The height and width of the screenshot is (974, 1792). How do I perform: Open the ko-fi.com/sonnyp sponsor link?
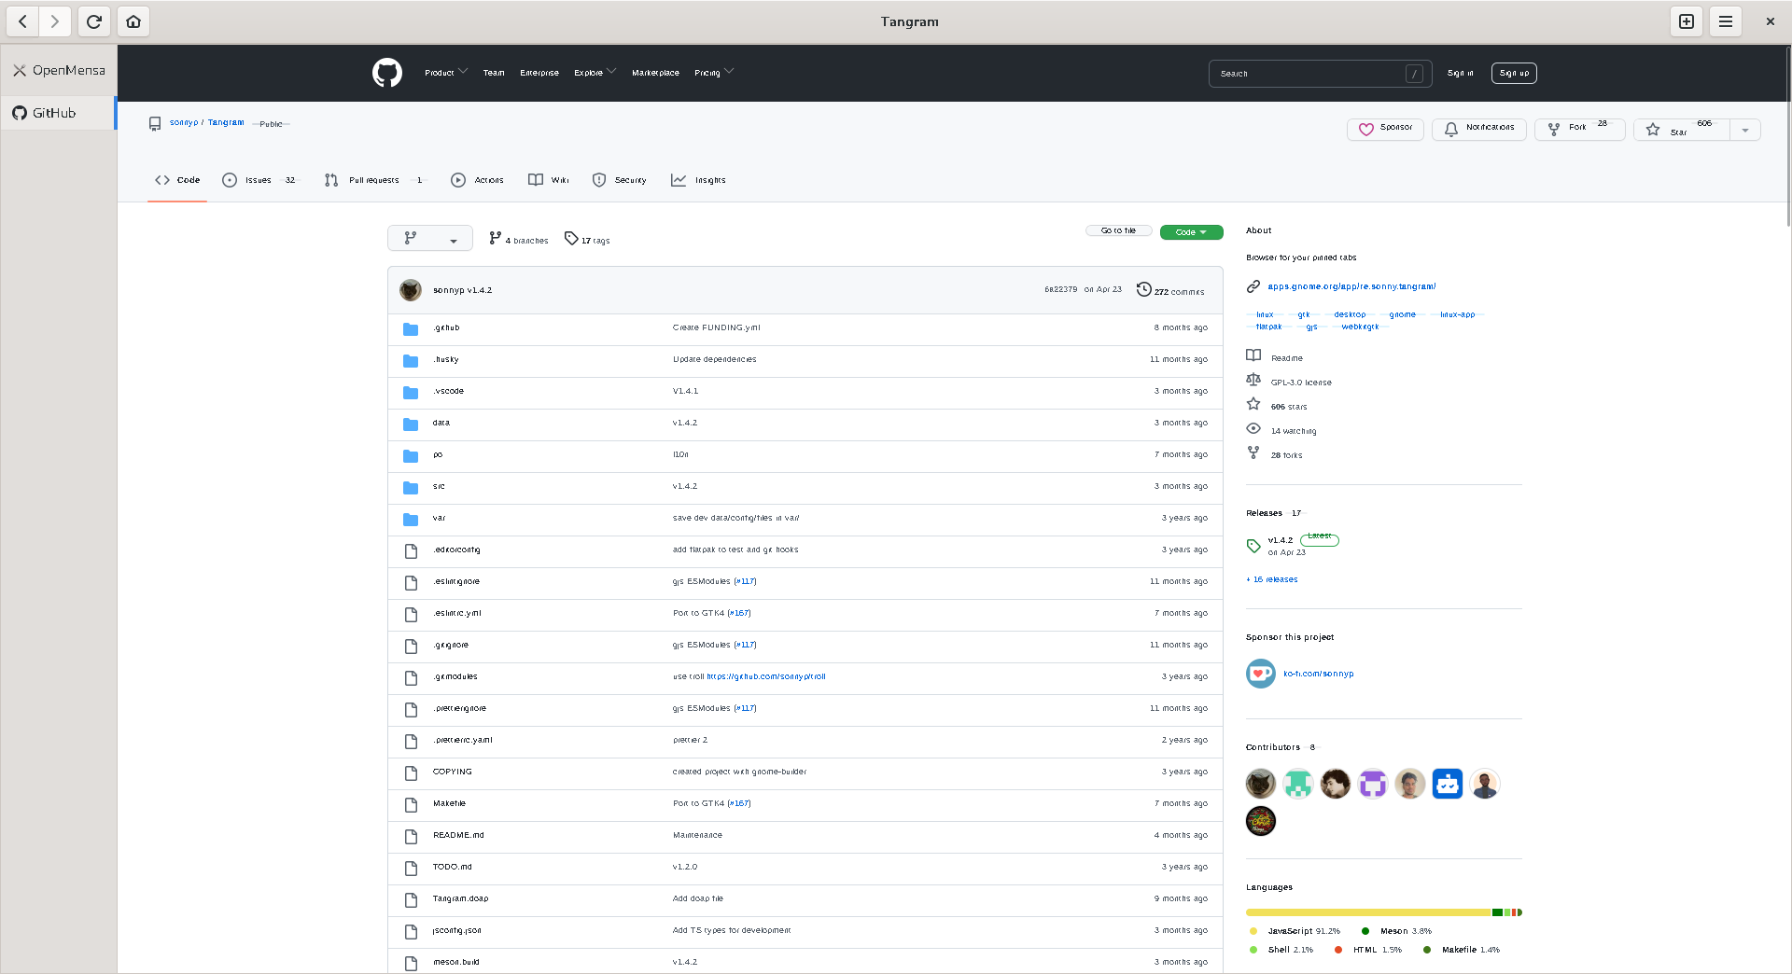(x=1318, y=674)
